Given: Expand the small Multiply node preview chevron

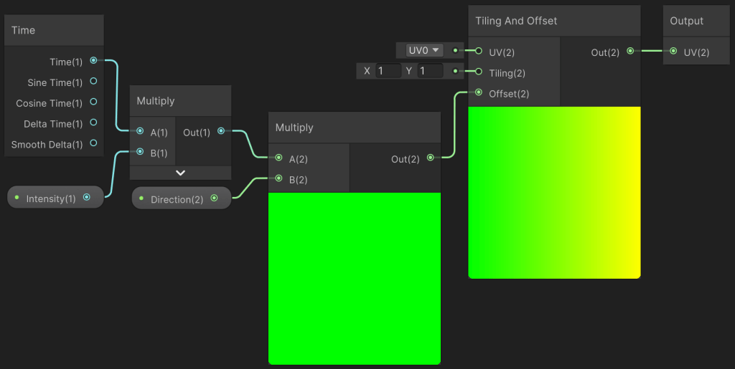Looking at the screenshot, I should (180, 173).
